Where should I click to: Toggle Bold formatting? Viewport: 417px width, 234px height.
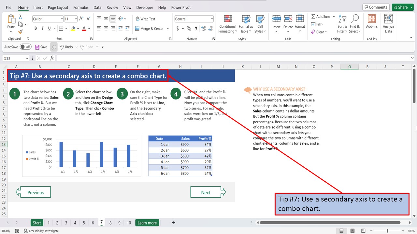tap(35, 29)
